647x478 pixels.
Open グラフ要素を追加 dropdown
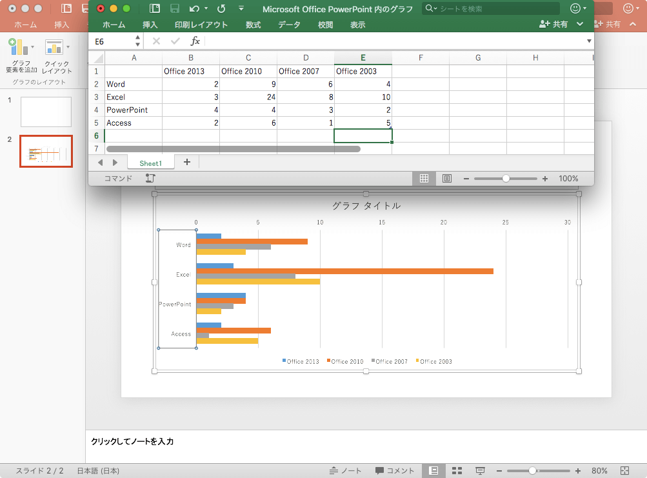click(21, 56)
